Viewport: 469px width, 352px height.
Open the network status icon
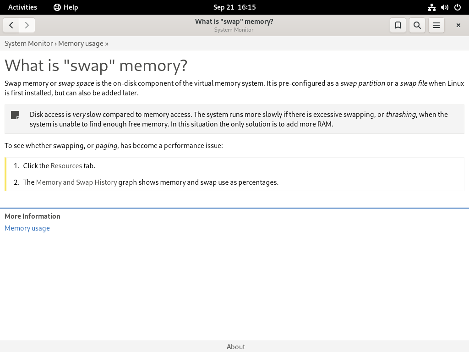click(431, 7)
